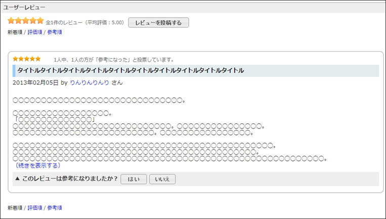Image resolution: width=386 pixels, height=219 pixels.
Task: Click the 全1件のレビュー average rating text
Action: point(84,23)
